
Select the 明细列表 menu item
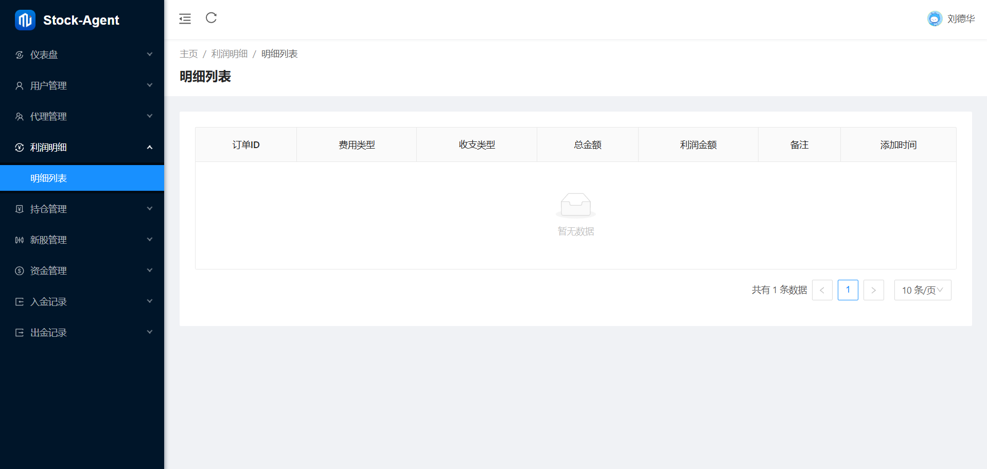coord(49,178)
